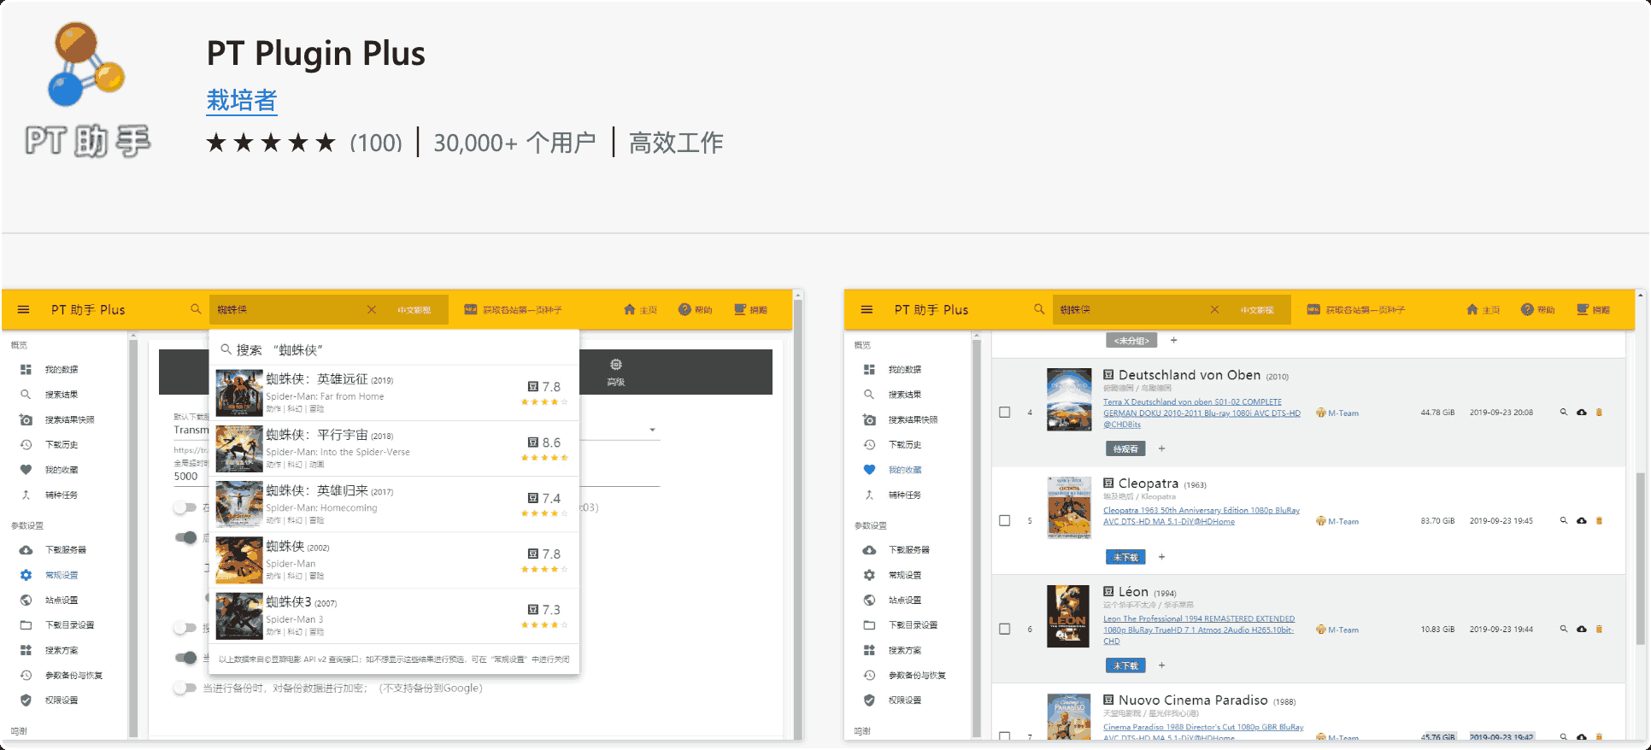Click the 蜘蛛侠：平行宇宙 poster thumbnail

coord(239,448)
